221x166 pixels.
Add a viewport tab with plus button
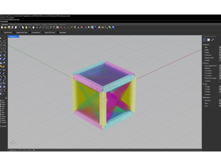click(34, 150)
